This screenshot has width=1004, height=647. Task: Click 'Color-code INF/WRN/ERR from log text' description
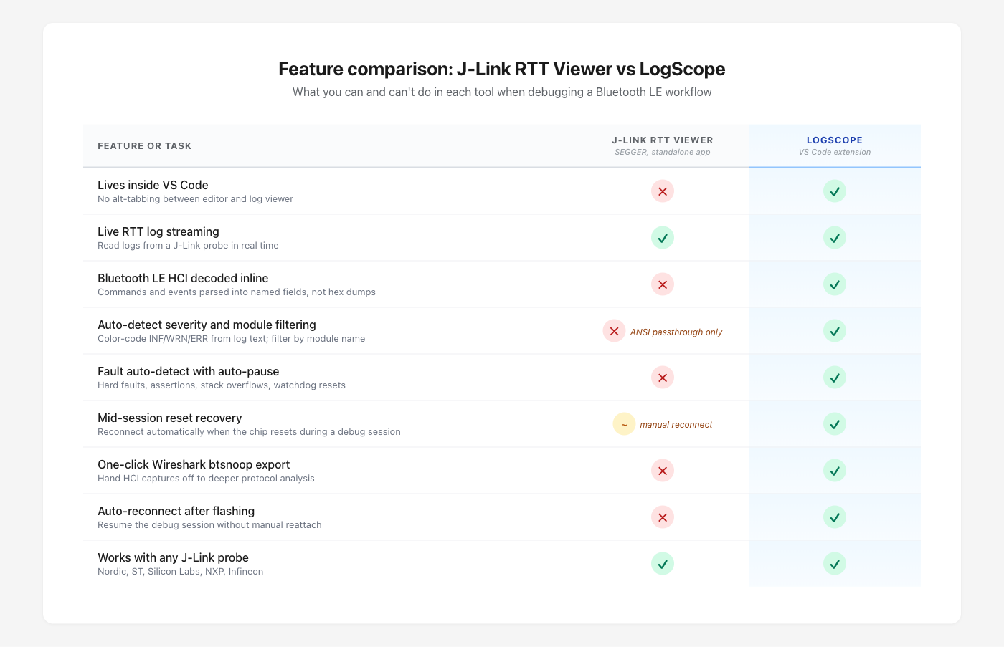231,339
